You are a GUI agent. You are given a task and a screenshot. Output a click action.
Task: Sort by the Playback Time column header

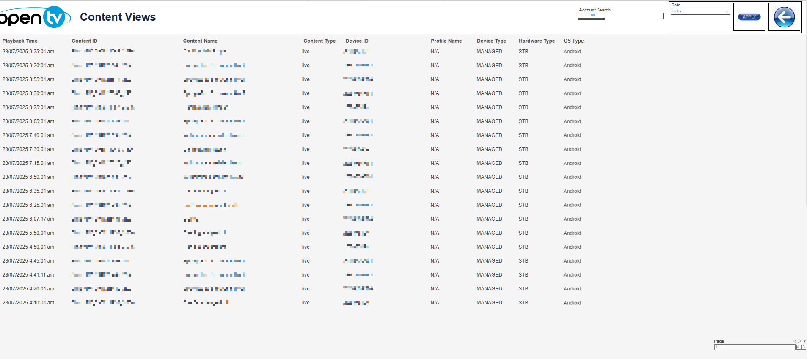click(20, 41)
